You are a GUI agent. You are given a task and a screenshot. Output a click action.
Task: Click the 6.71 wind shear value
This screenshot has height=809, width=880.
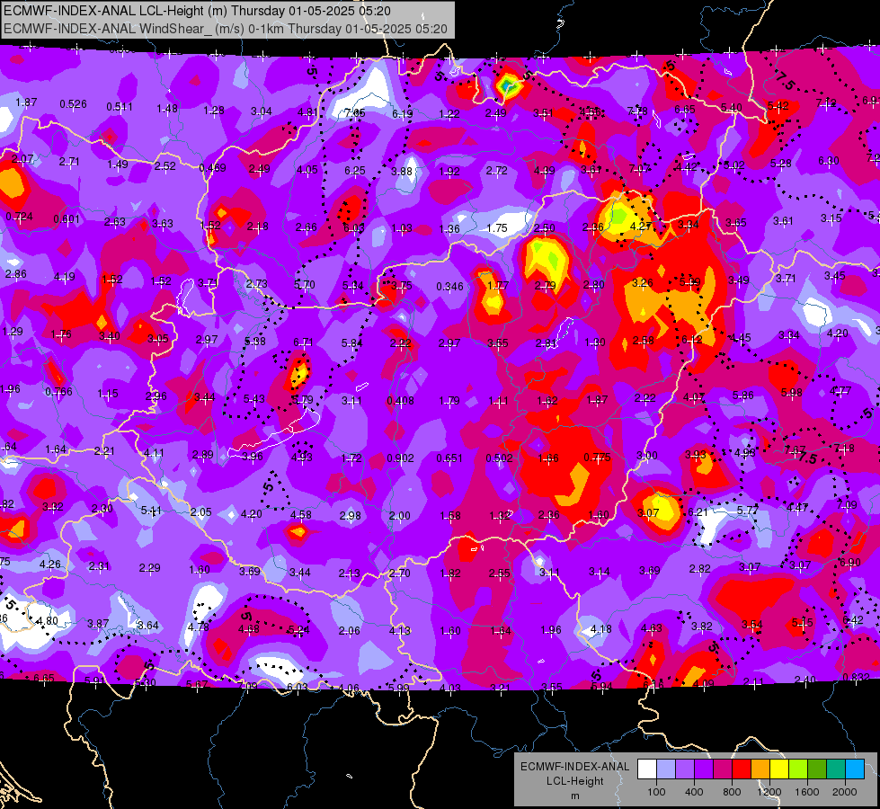point(303,342)
